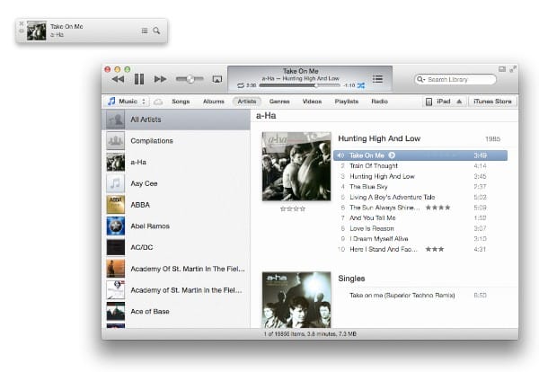
Task: Select the Aay Cee artist
Action: coord(176,183)
